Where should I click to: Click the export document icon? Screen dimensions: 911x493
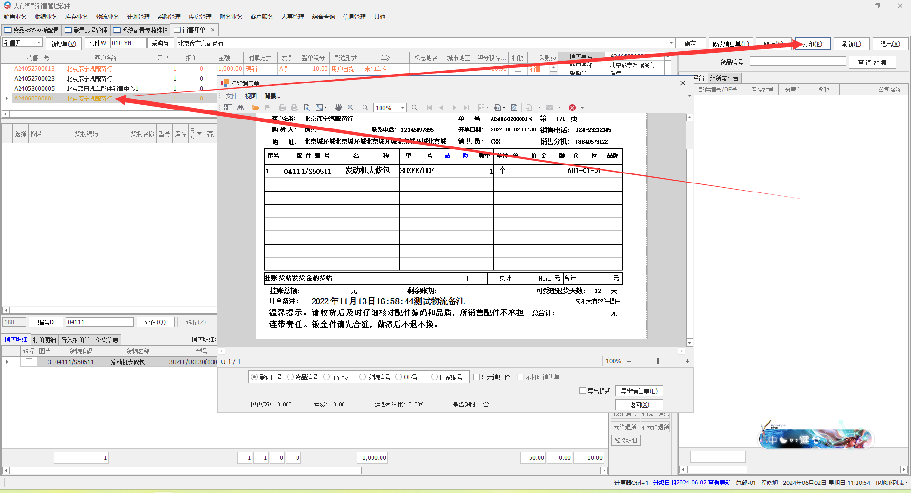(529, 108)
